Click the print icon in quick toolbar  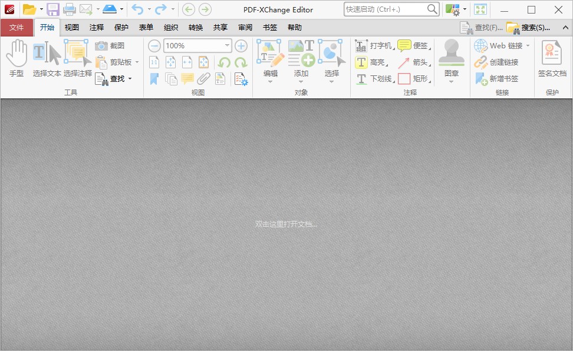[70, 9]
